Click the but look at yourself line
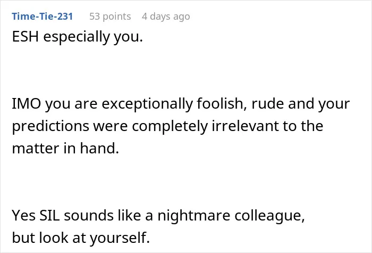The width and height of the screenshot is (372, 253). (x=81, y=238)
